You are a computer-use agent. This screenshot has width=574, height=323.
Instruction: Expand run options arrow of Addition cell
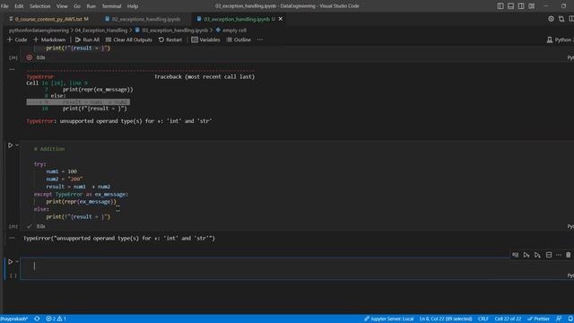(x=17, y=145)
